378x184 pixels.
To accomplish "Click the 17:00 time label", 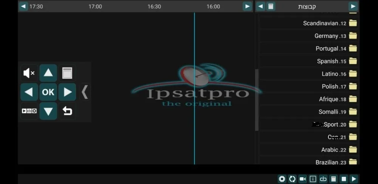I will pyautogui.click(x=95, y=6).
